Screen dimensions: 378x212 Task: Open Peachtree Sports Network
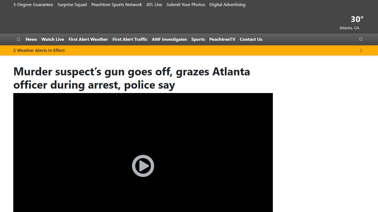[116, 4]
